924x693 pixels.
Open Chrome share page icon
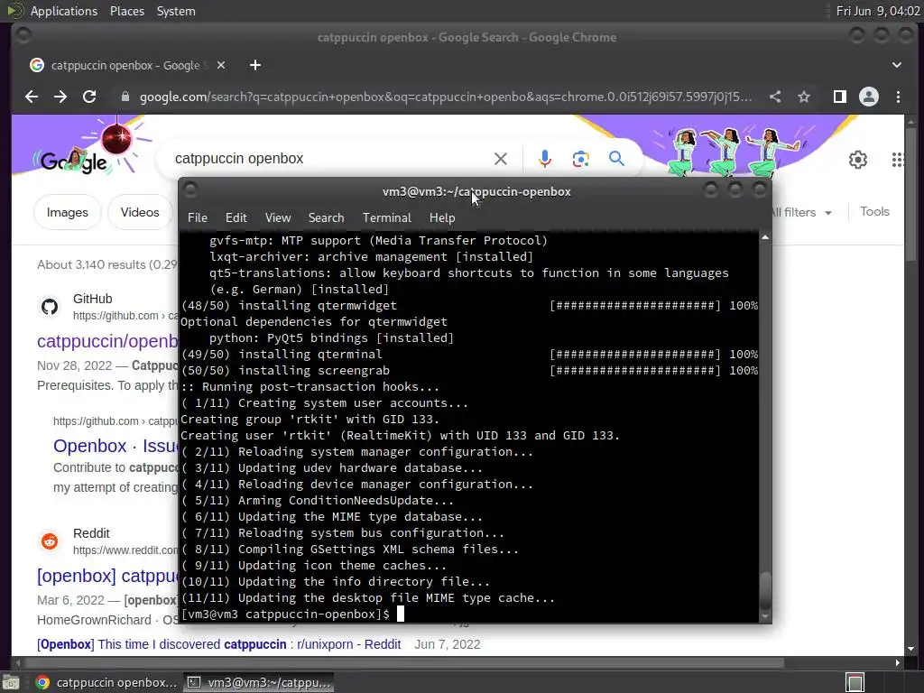[775, 97]
